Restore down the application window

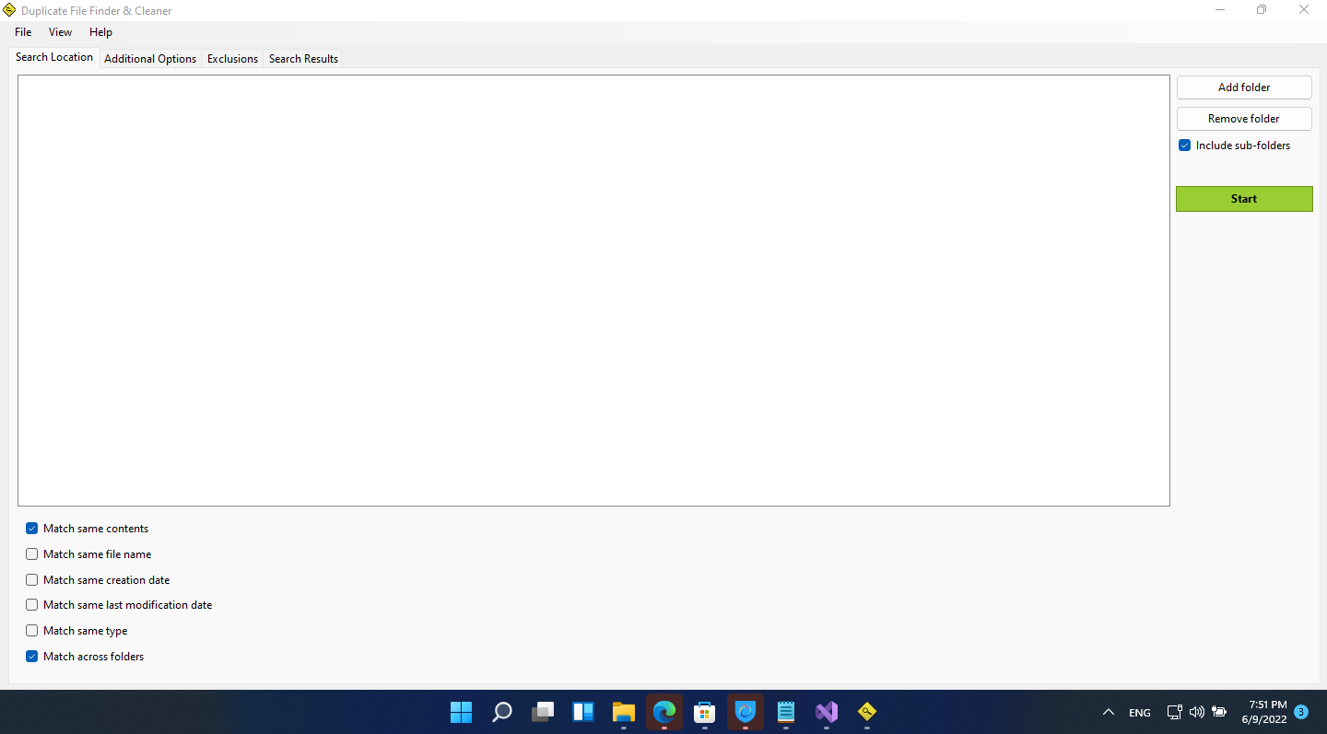[1262, 10]
